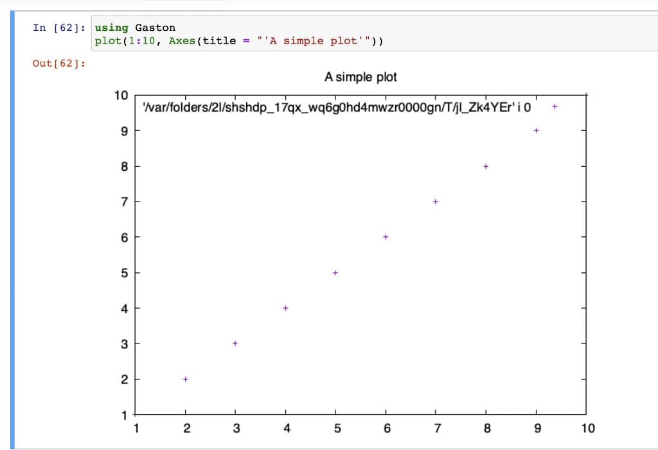The height and width of the screenshot is (450, 658).
Task: Click the 'plot(1:10,' function call text
Action: click(x=128, y=41)
